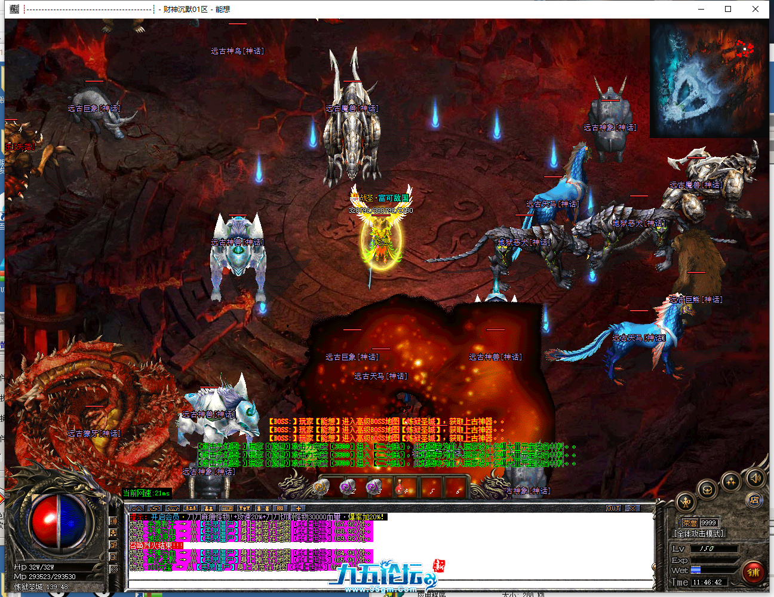
Task: Click the 召唤烈火结束!!! chat message
Action: 156,546
